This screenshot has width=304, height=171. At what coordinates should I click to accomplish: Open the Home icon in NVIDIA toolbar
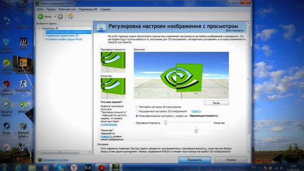[70, 16]
